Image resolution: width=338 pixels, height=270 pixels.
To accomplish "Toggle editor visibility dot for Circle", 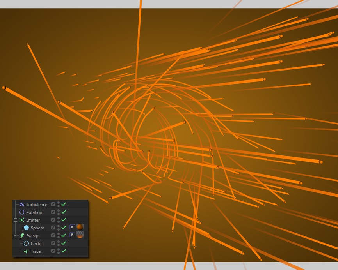I will point(59,242).
